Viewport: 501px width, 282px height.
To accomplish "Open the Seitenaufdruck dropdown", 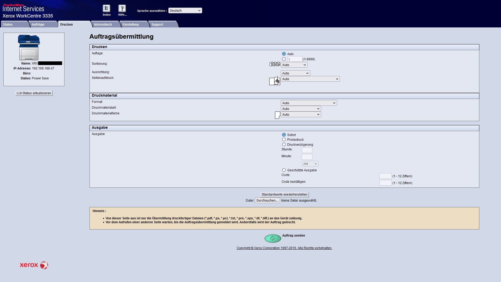I will (x=310, y=79).
